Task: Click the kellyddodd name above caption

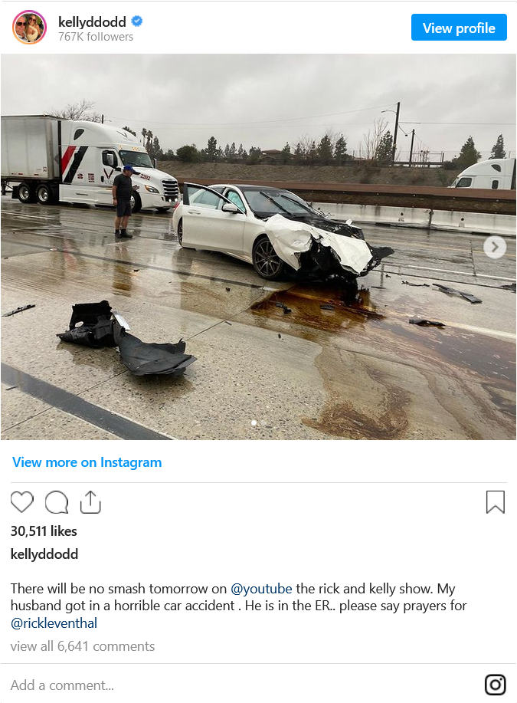Action: 44,554
